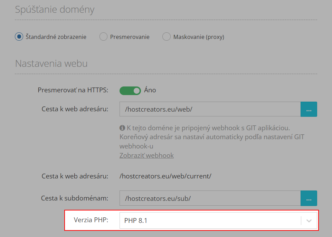332x237 pixels.
Task: Click the PHP version chevron arrow
Action: [x=309, y=221]
